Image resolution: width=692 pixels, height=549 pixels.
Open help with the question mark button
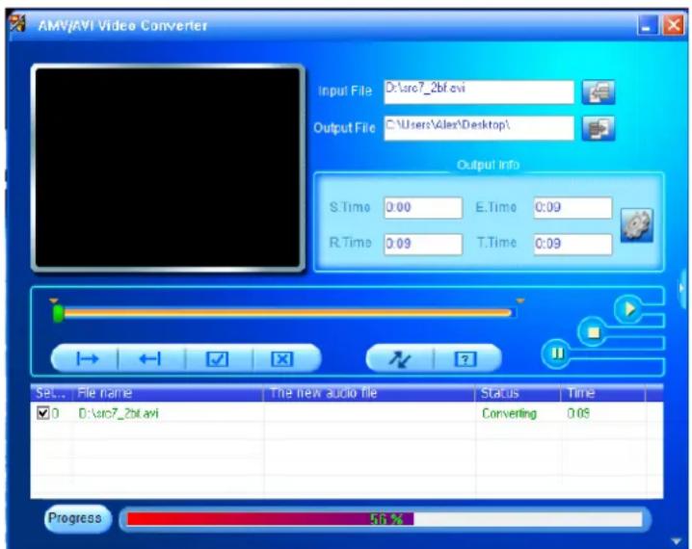(466, 359)
